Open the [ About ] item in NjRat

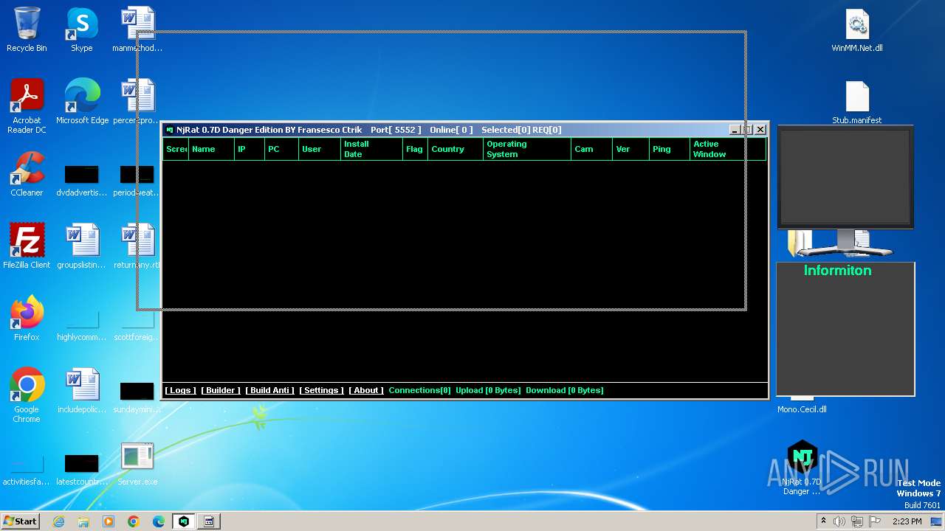tap(366, 390)
